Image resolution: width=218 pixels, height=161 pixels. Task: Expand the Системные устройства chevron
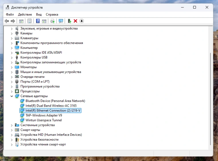coord(12,125)
